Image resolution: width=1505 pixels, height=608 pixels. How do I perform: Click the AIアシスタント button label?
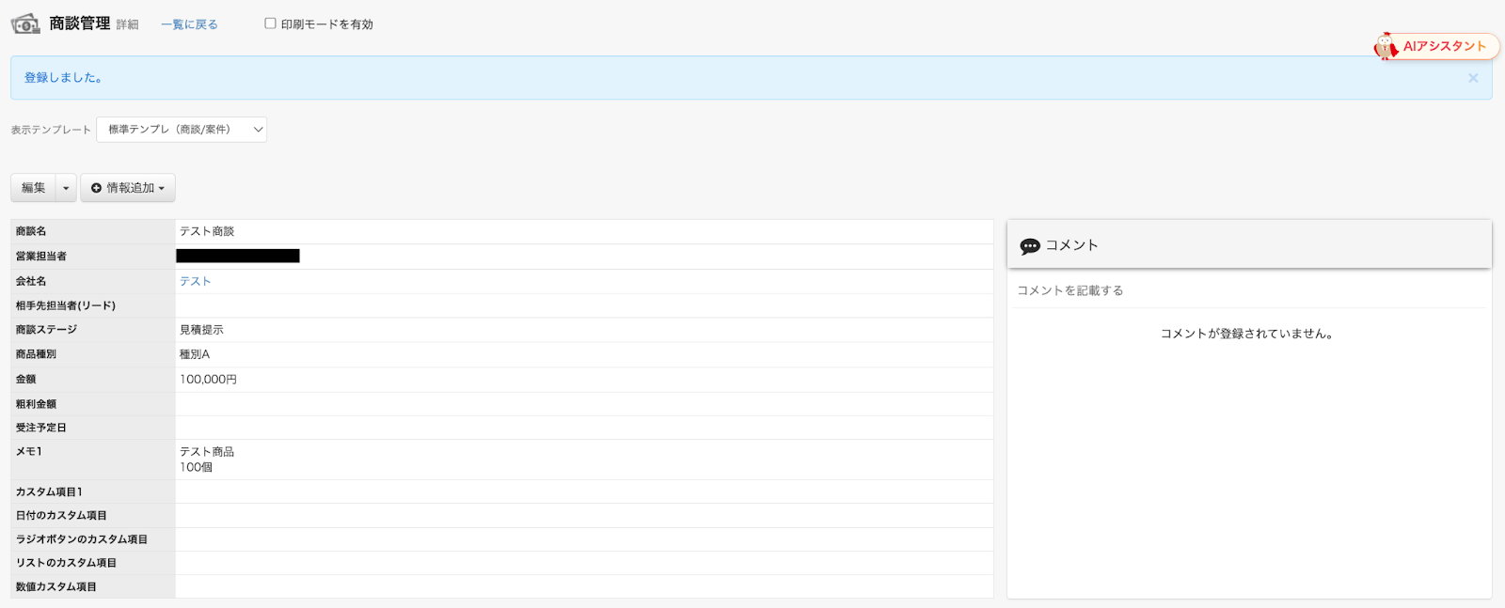pos(1444,46)
